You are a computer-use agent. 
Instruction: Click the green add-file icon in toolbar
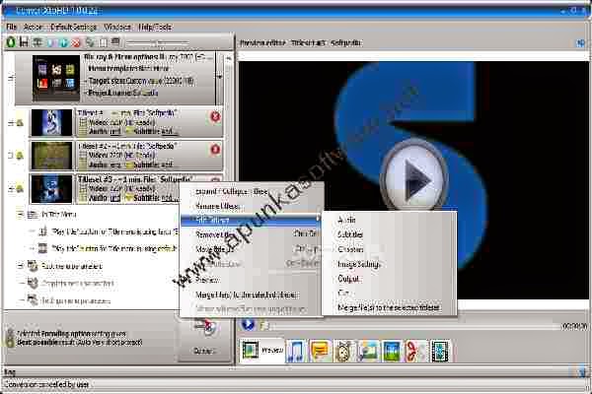click(x=11, y=41)
